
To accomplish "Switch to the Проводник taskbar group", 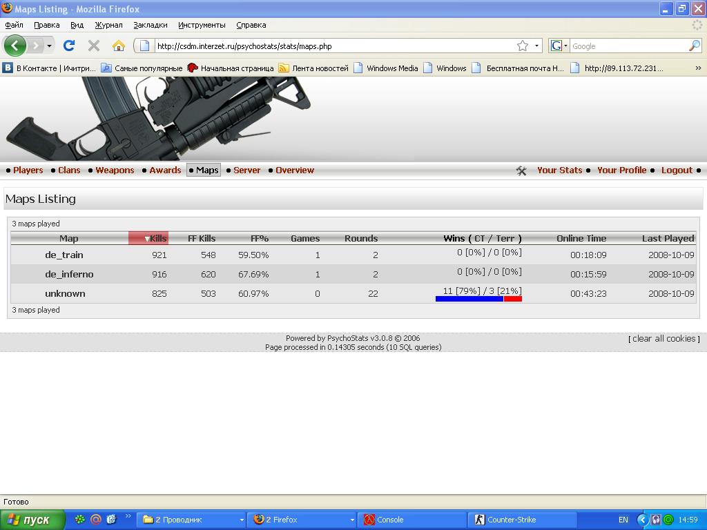I will pos(191,520).
